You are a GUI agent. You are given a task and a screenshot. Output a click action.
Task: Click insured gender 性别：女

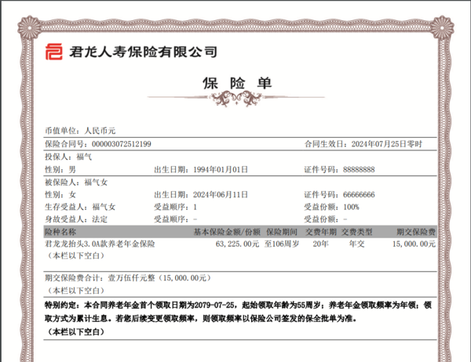coord(60,194)
